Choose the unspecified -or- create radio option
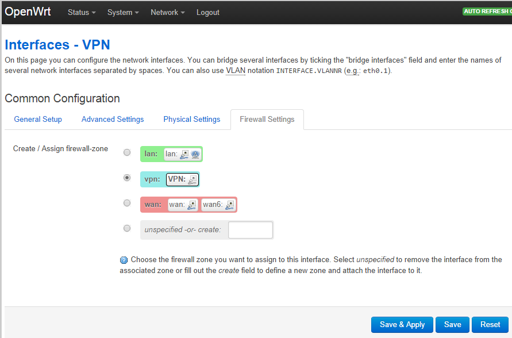This screenshot has width=512, height=338. tap(127, 228)
